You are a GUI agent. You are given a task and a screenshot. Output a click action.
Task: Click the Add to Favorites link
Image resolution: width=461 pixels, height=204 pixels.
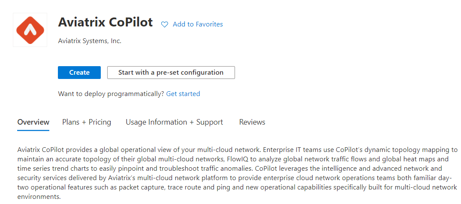click(x=198, y=24)
